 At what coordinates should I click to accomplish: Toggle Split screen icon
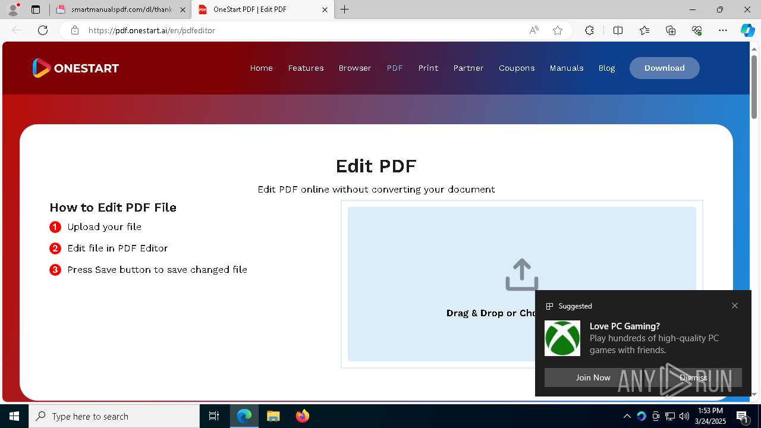point(618,30)
